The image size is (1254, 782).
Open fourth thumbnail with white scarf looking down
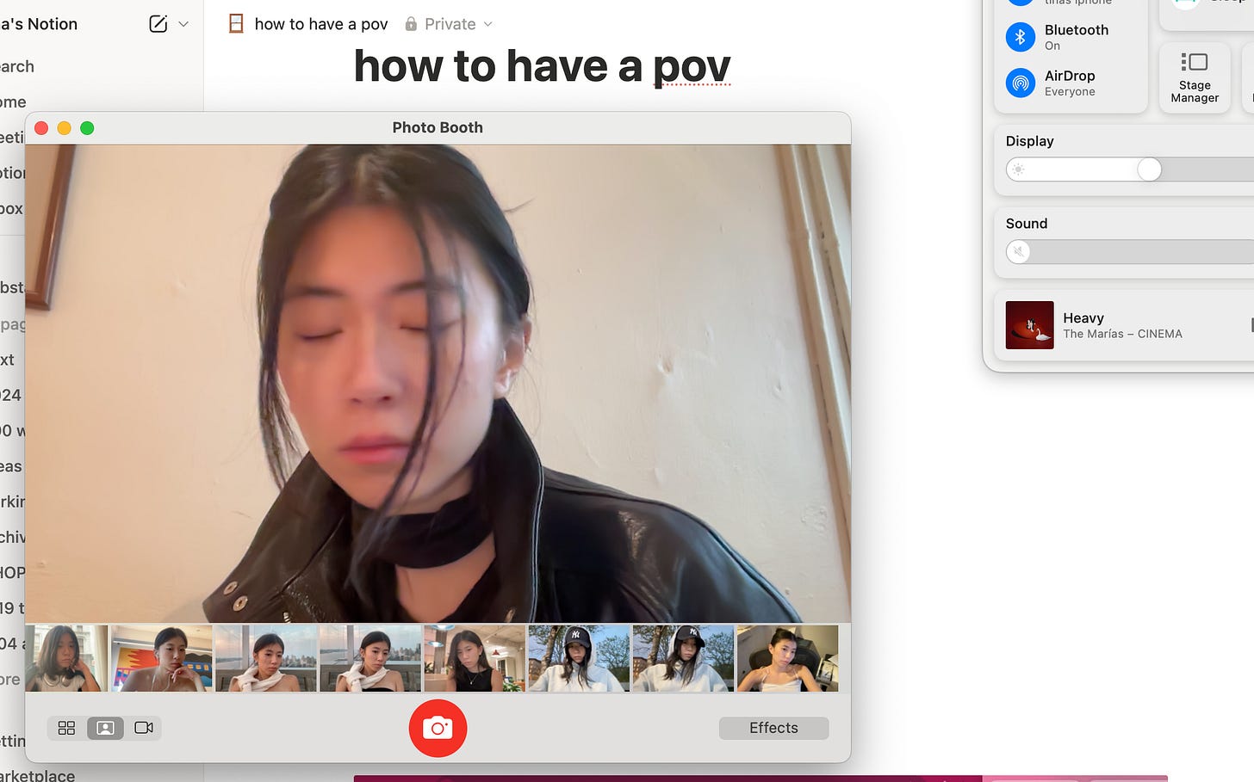(370, 658)
